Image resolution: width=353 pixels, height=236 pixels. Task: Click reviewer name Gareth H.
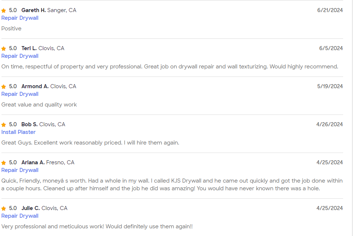coord(33,10)
